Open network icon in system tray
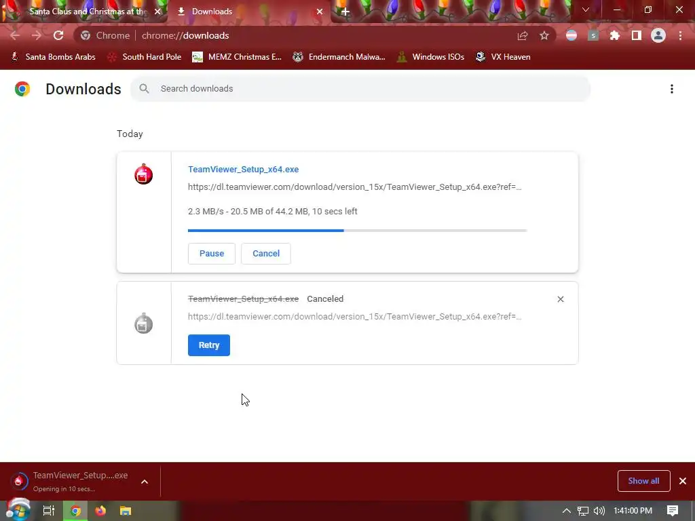695x521 pixels. (583, 511)
